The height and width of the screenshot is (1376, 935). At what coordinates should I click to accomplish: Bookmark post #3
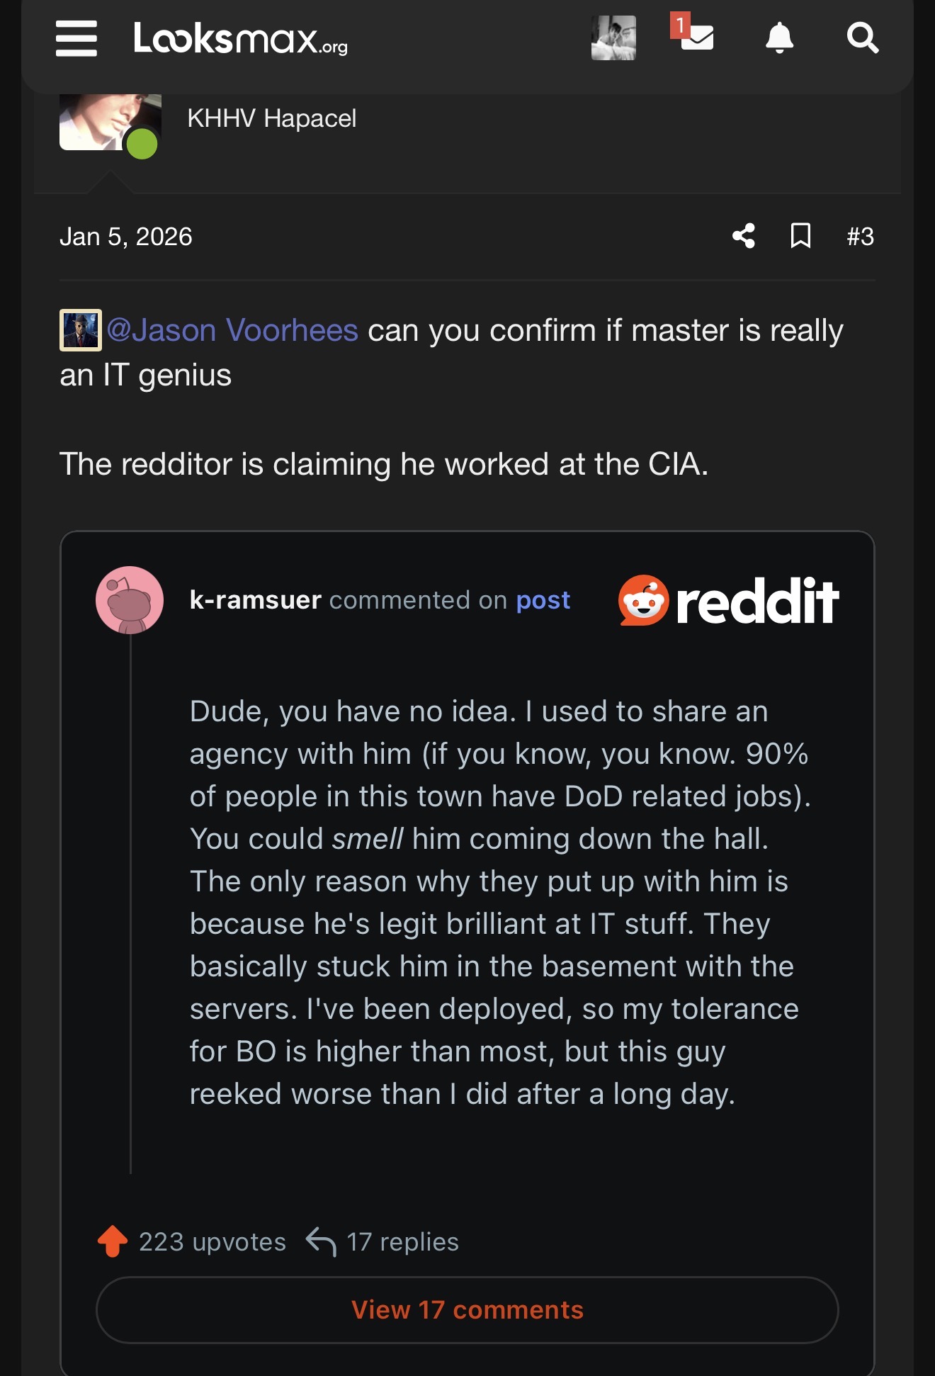[800, 236]
